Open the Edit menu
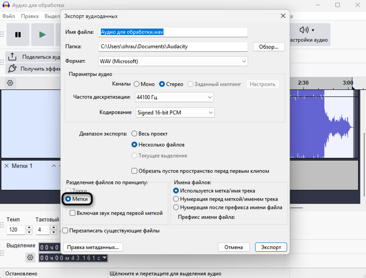366x278 pixels. 29,16
